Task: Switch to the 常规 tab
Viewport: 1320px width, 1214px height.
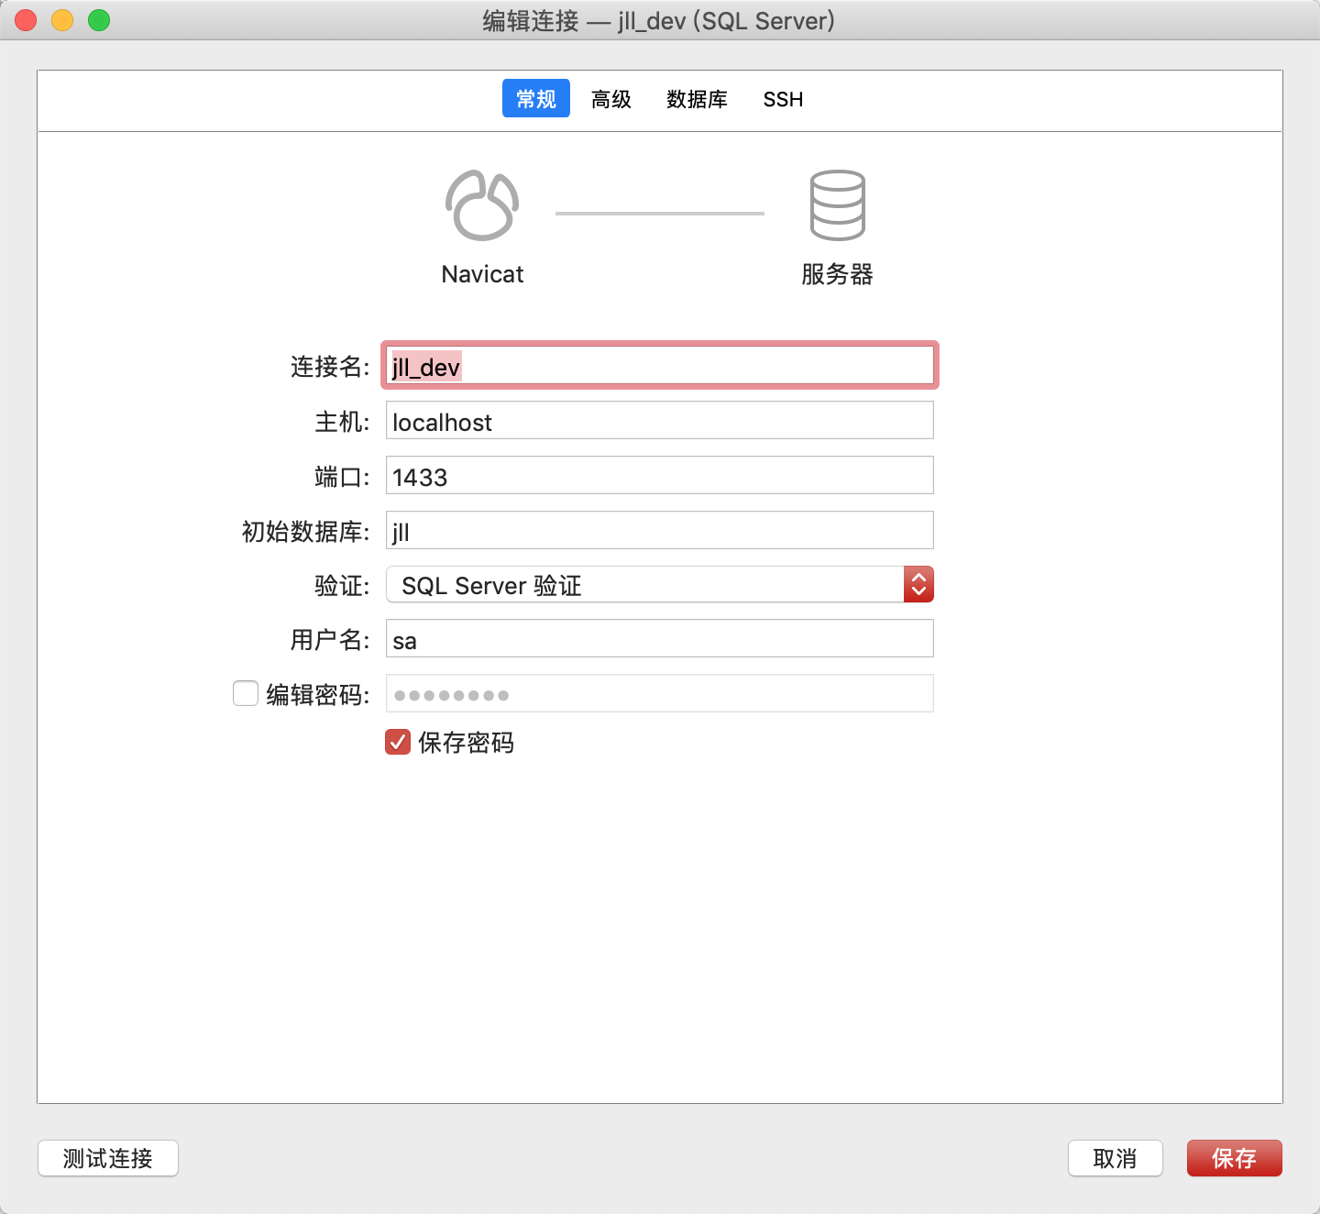Action: pos(536,99)
